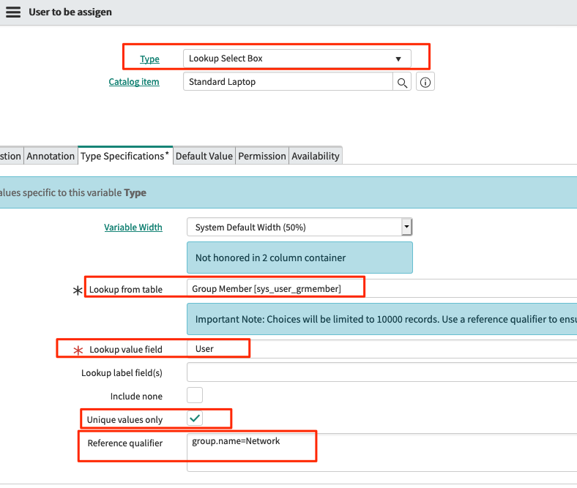Screen dimensions: 577x488
Task: Open Catalog item lookup magnifier icon
Action: [x=402, y=82]
